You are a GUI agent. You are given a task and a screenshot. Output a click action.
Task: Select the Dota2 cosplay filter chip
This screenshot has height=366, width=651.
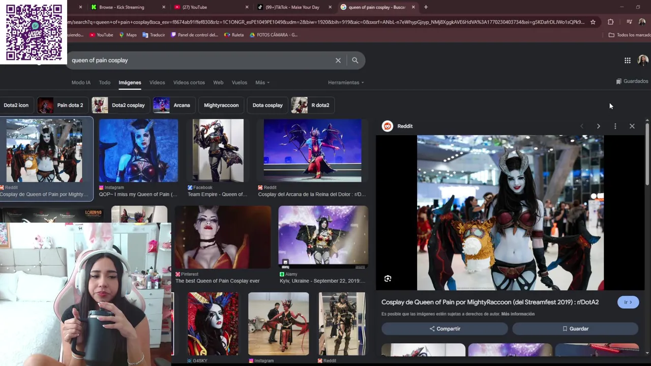pyautogui.click(x=120, y=105)
